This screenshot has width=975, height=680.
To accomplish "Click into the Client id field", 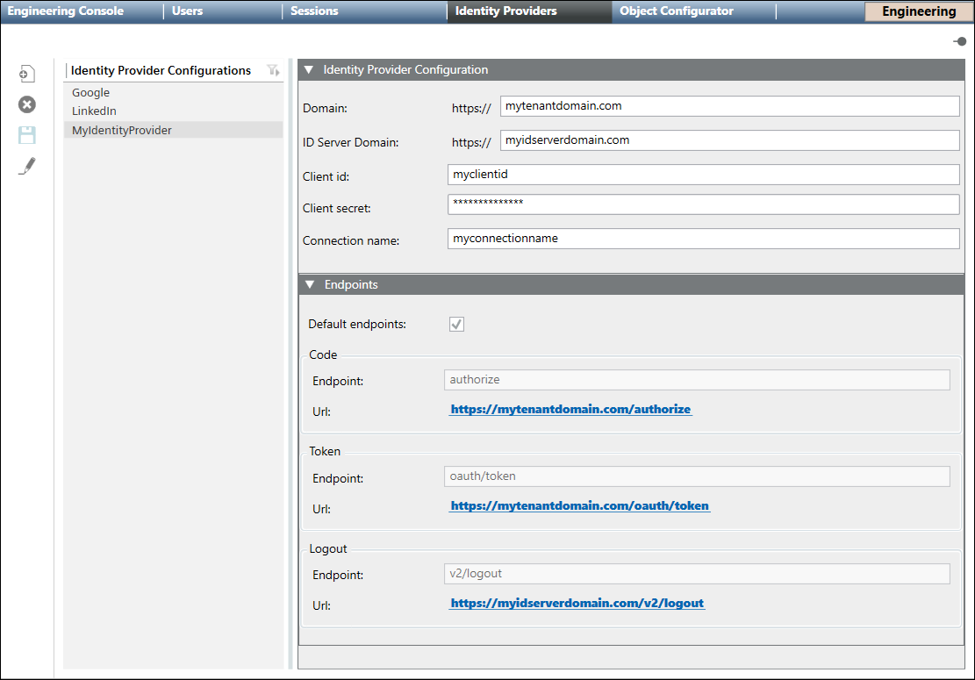I will pos(702,175).
